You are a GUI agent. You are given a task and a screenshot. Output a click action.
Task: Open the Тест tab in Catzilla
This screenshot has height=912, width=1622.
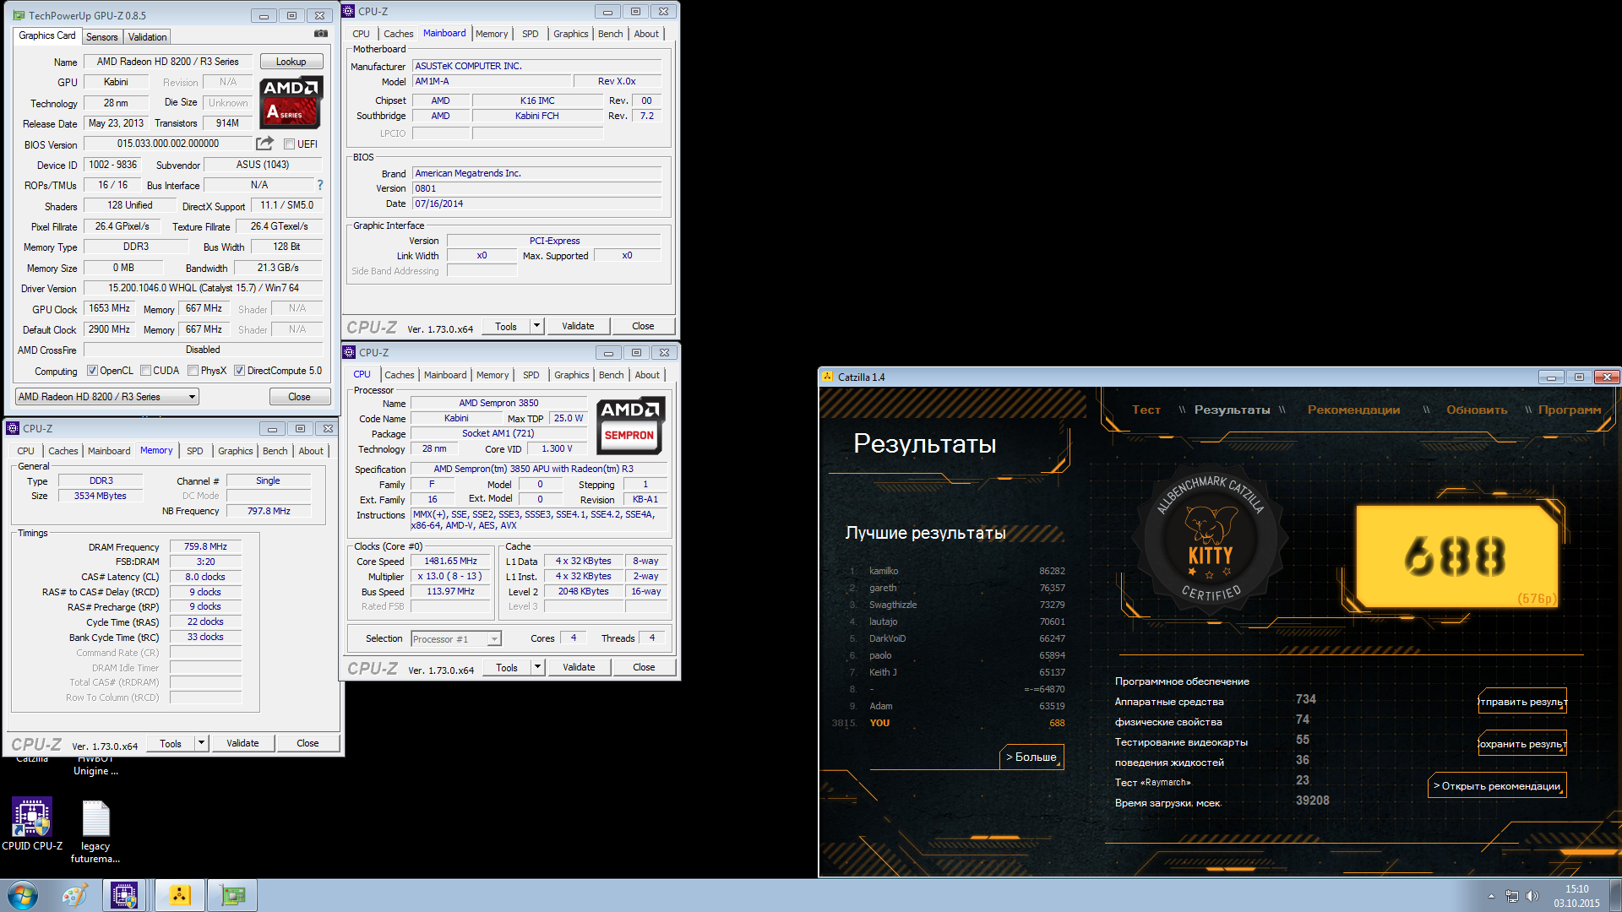1146,410
